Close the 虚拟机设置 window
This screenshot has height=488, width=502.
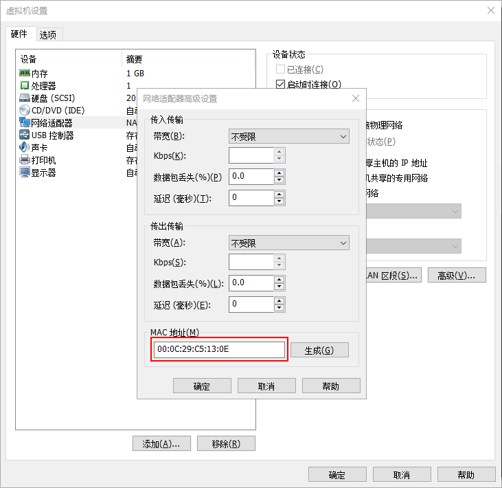point(491,10)
